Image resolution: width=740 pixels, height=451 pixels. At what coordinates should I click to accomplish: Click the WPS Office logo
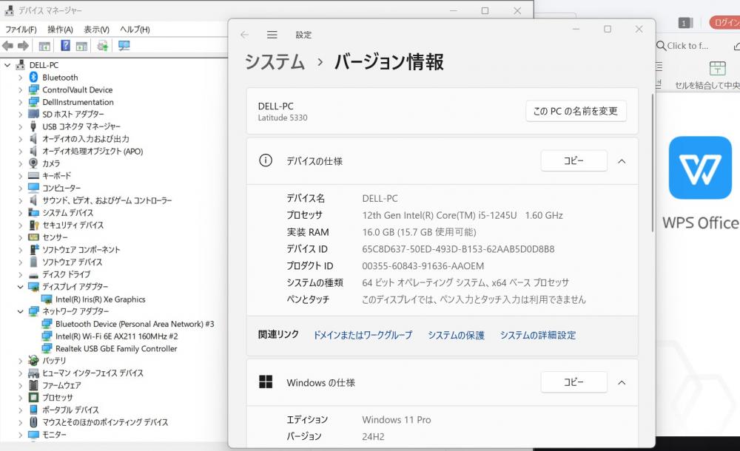pos(700,168)
